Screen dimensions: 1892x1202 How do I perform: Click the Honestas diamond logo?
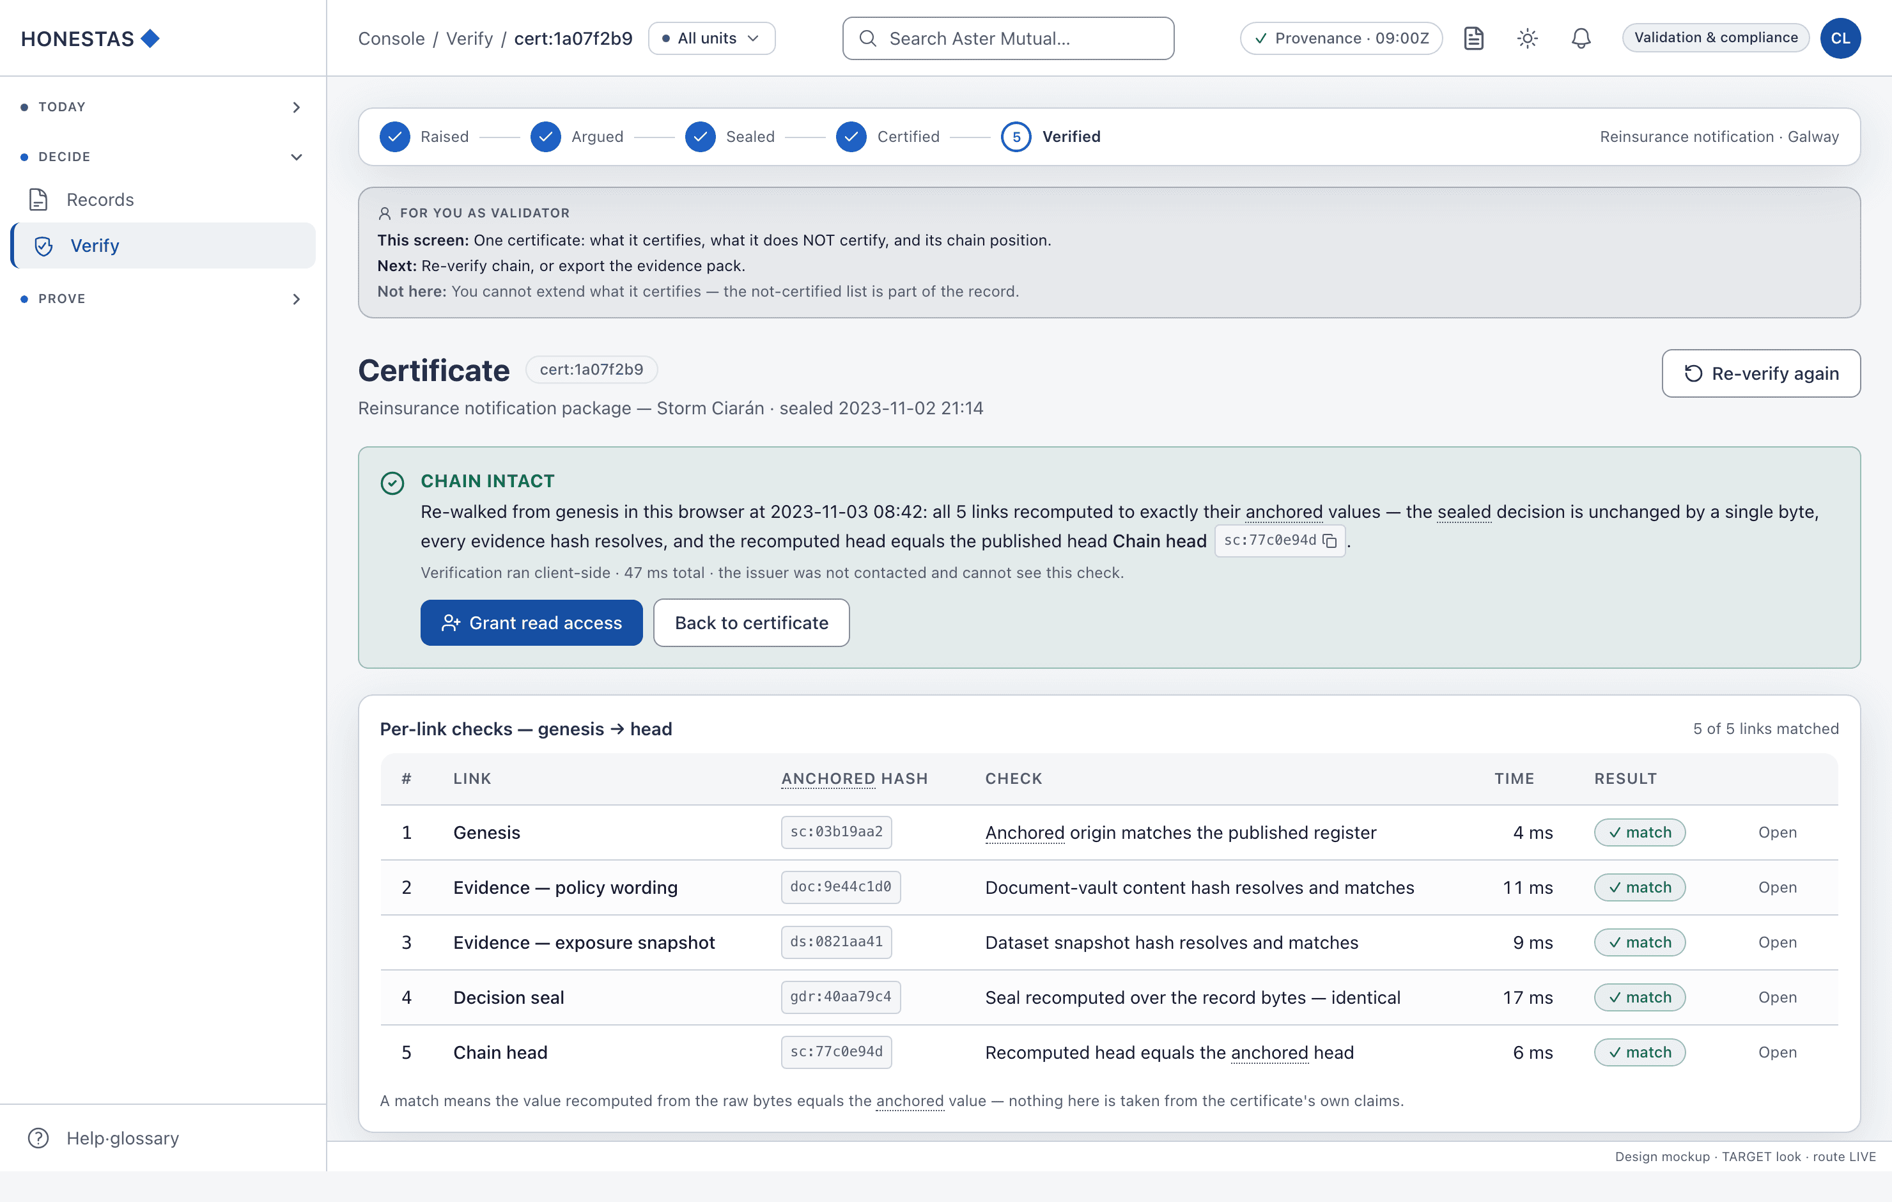[150, 38]
